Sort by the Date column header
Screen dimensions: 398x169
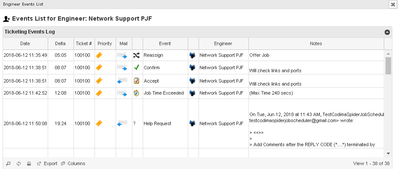coord(25,43)
